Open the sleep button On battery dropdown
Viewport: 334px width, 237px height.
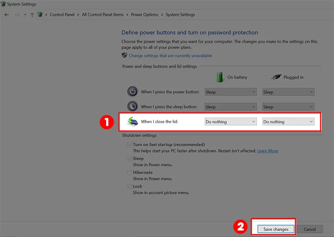point(231,107)
